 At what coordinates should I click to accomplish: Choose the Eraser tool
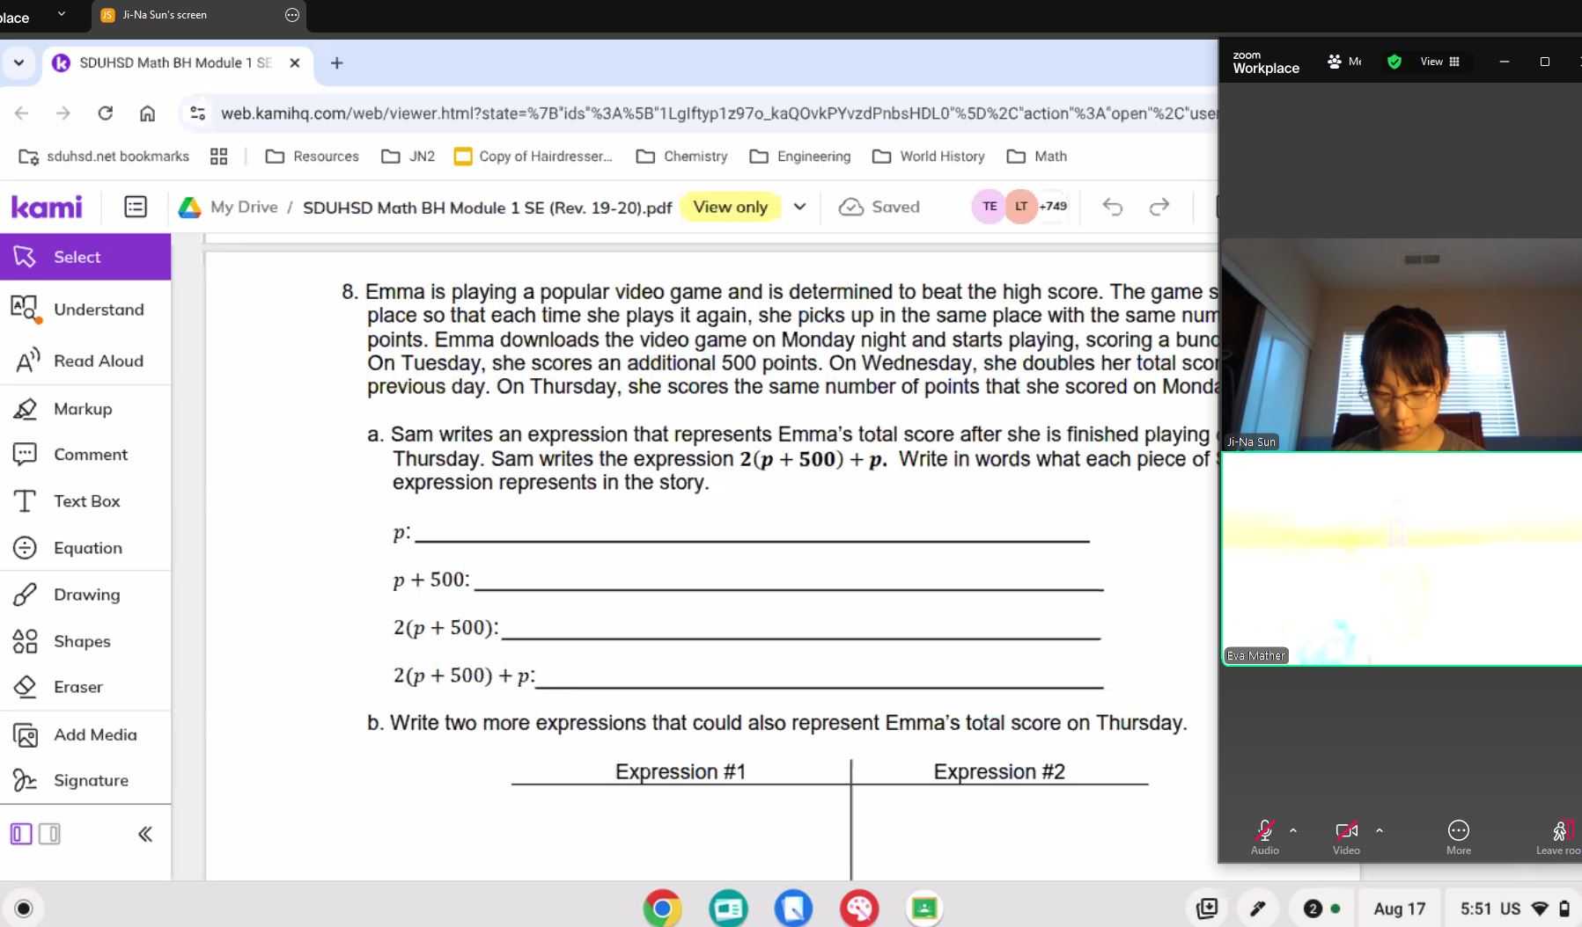[77, 687]
